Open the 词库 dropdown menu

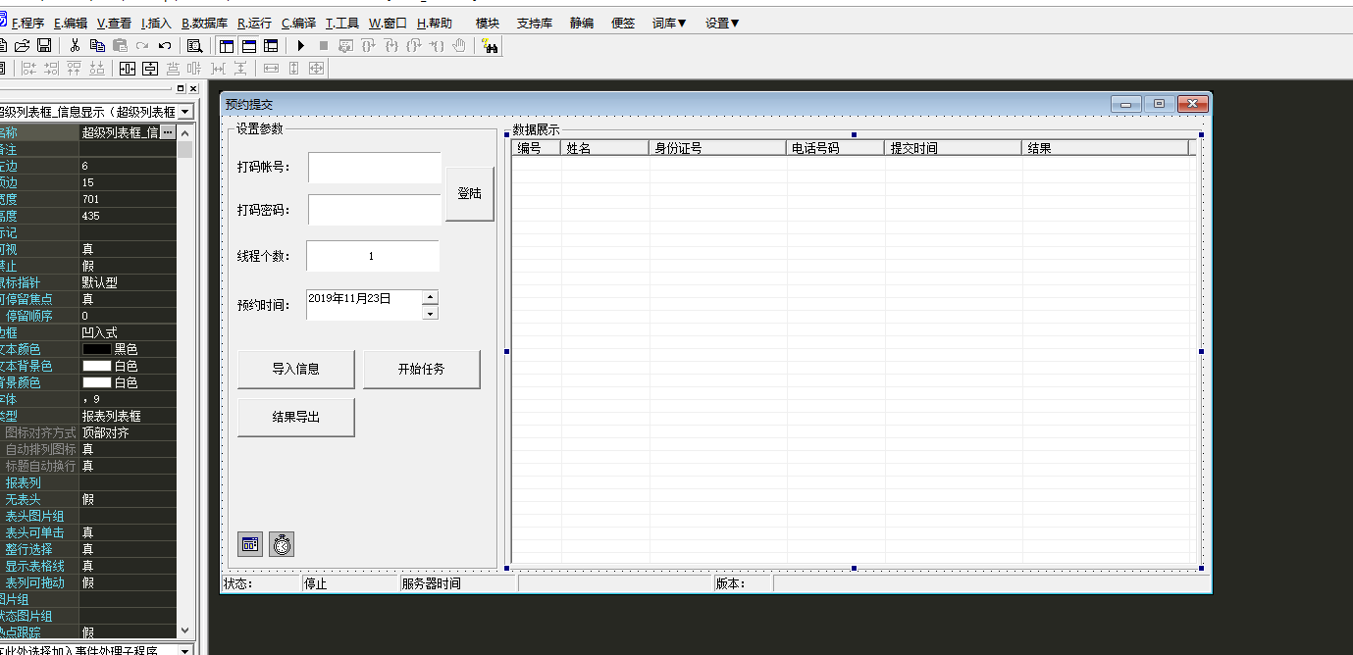(x=669, y=23)
